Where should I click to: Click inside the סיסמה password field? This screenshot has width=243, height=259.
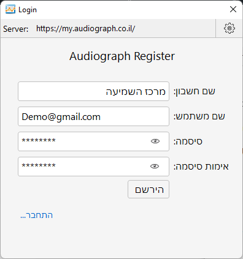pyautogui.click(x=93, y=141)
